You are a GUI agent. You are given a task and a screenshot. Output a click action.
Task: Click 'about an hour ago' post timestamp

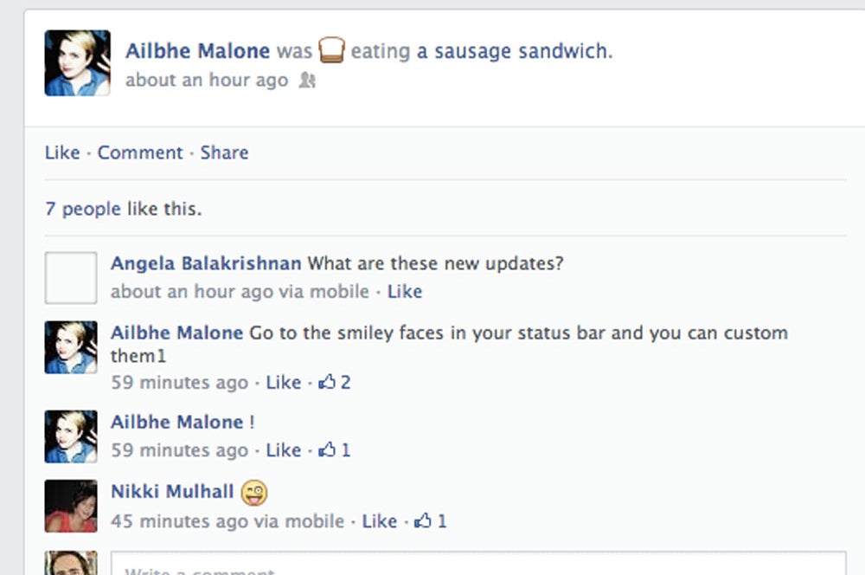[207, 81]
